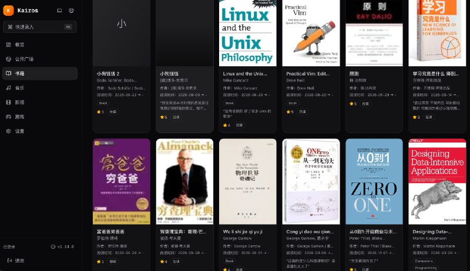Click the 退出 logout button
The height and width of the screenshot is (271, 470).
tap(40, 260)
